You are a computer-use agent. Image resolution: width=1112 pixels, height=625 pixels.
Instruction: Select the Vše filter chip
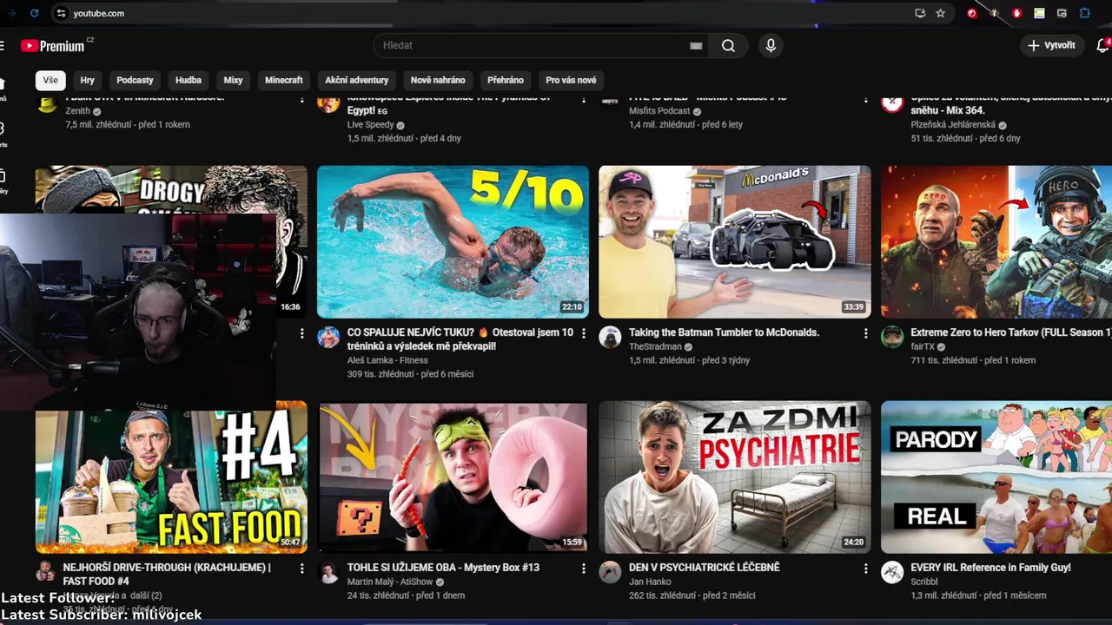(50, 80)
